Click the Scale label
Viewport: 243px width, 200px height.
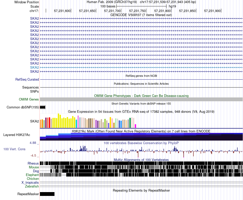35,6
